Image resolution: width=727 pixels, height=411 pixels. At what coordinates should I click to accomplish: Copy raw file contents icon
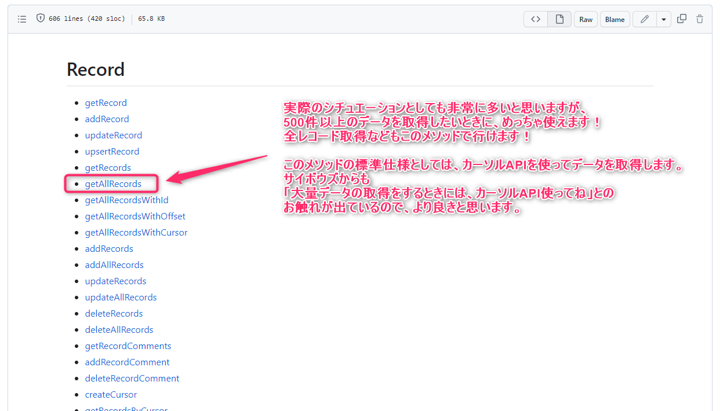point(682,19)
